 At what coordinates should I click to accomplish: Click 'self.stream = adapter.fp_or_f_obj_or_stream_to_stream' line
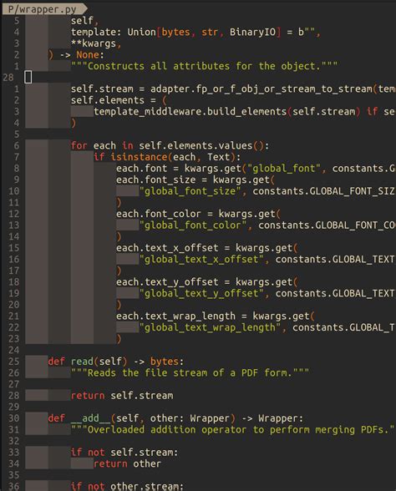pos(233,89)
